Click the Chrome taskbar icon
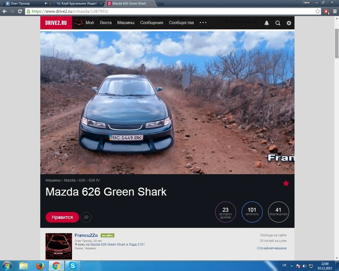Viewport: 339px width, 271px height. click(x=56, y=266)
